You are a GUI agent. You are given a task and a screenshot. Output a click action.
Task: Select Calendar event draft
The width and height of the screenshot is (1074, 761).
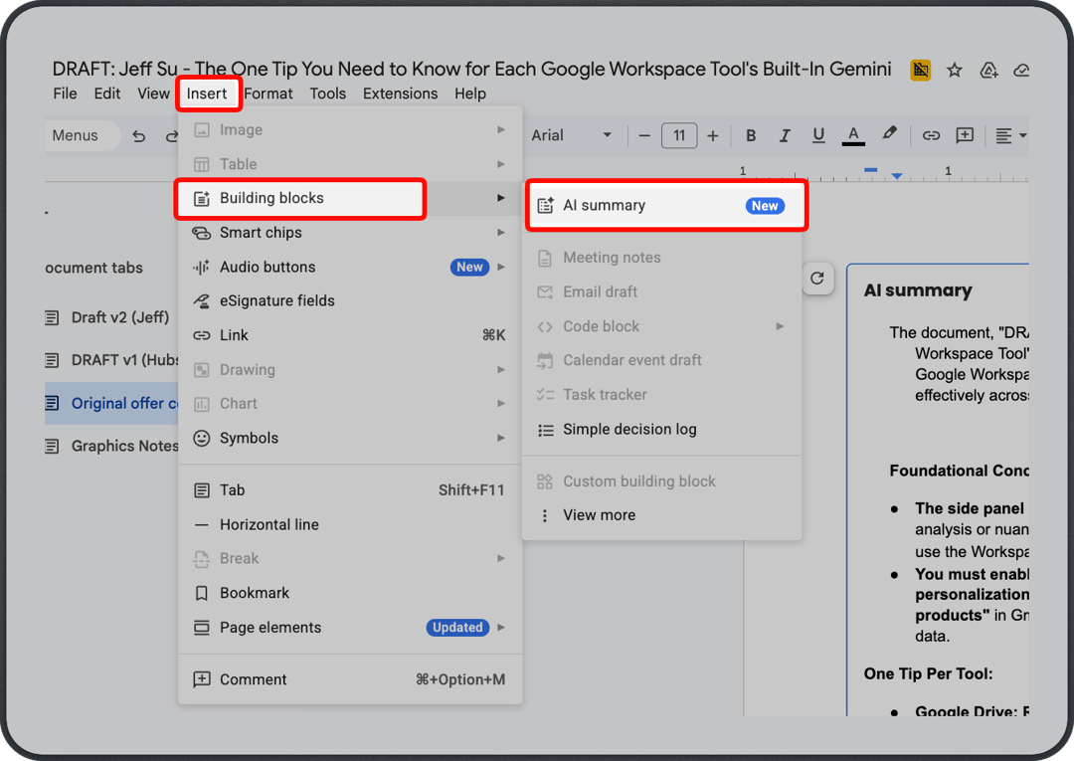pos(661,360)
